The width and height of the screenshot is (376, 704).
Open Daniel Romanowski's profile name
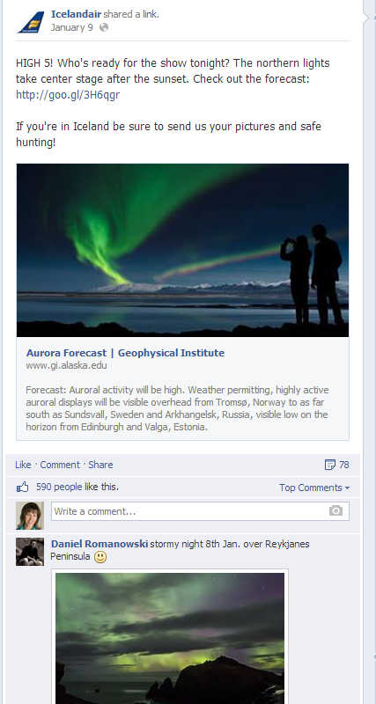point(100,544)
